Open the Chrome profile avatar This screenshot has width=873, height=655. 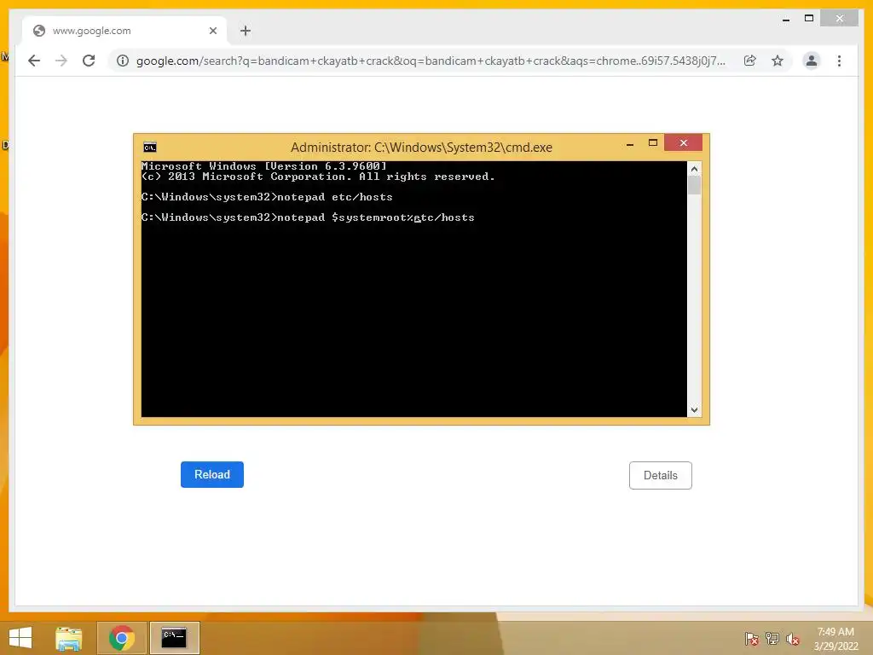pos(812,61)
